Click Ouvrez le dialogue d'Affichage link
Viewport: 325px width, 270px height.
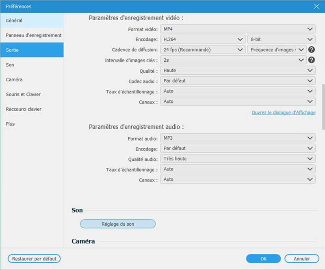(283, 112)
